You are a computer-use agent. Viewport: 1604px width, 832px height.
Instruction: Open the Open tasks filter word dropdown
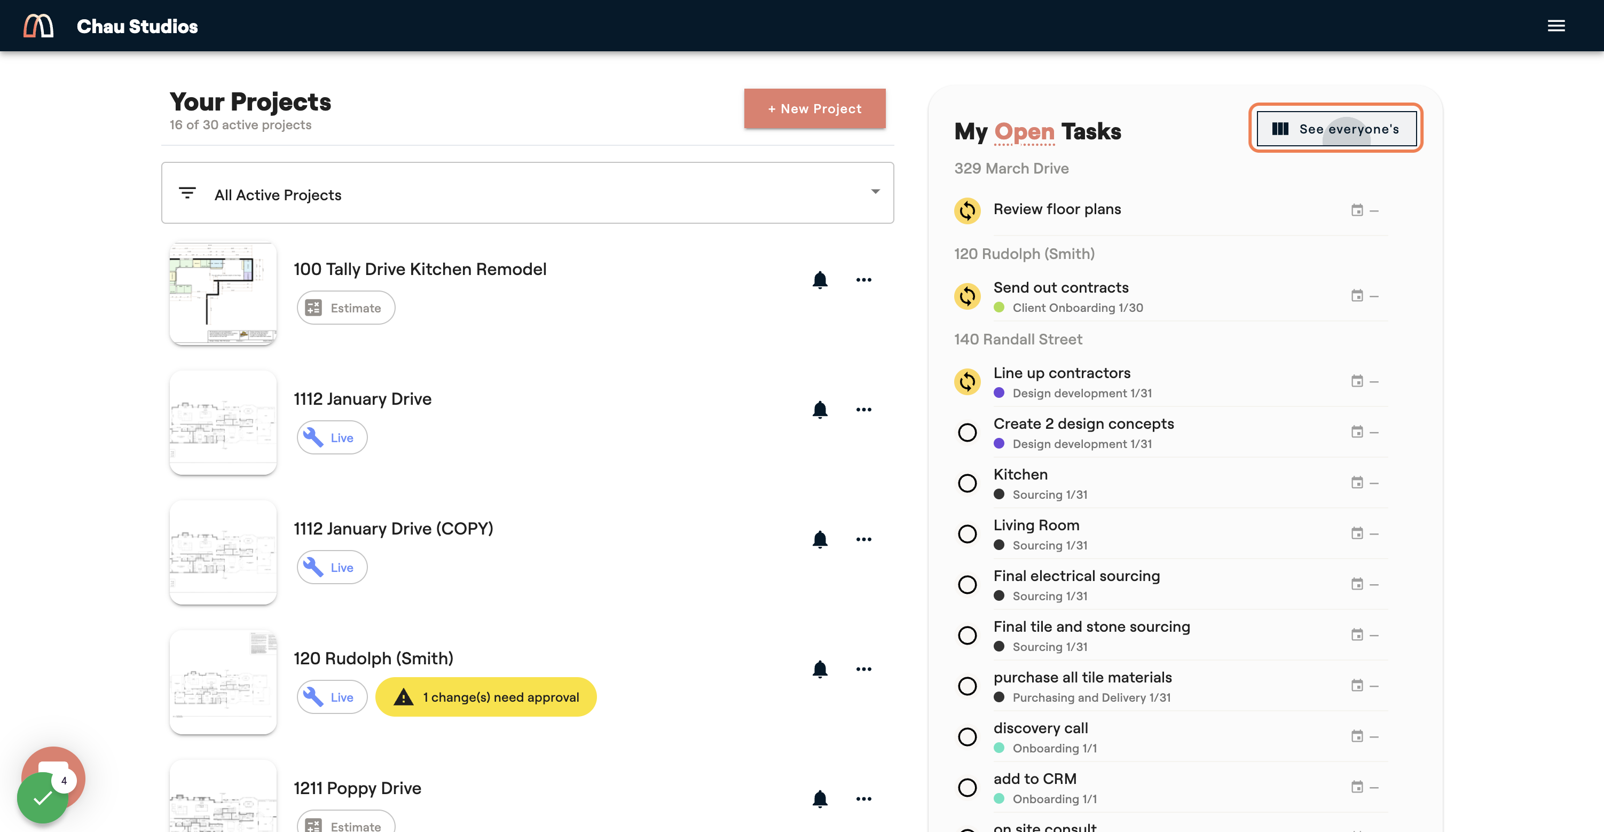[x=1024, y=132]
